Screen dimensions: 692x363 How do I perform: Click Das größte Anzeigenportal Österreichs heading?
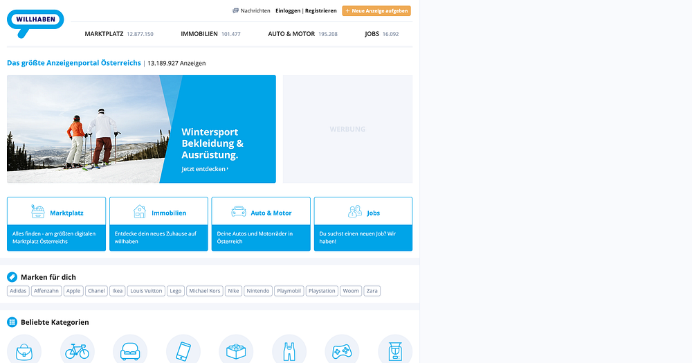tap(74, 63)
